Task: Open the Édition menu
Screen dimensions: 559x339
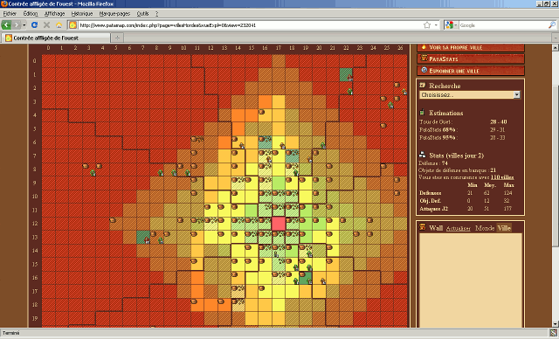Action: coord(31,14)
